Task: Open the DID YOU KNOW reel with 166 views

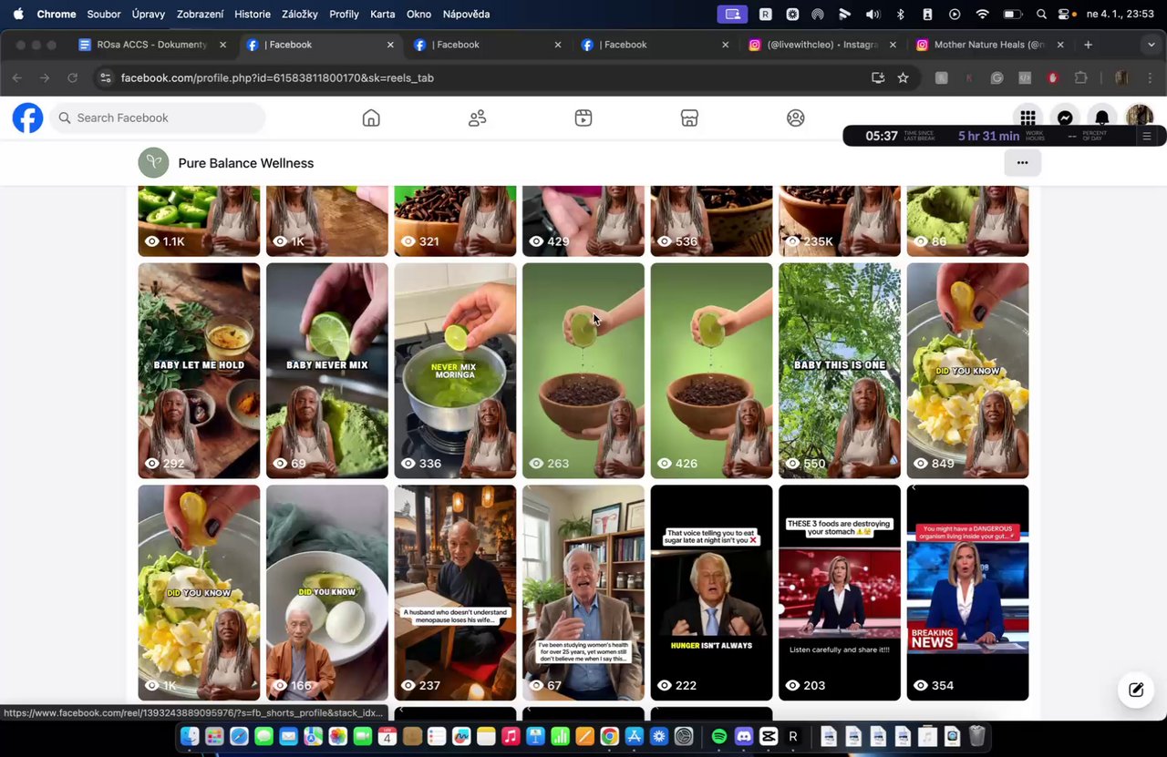Action: 327,592
